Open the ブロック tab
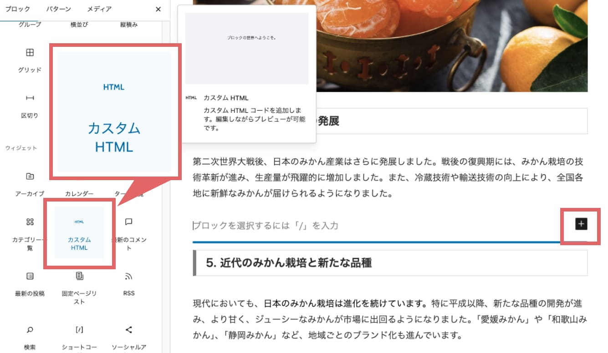Image resolution: width=608 pixels, height=353 pixels. click(18, 8)
